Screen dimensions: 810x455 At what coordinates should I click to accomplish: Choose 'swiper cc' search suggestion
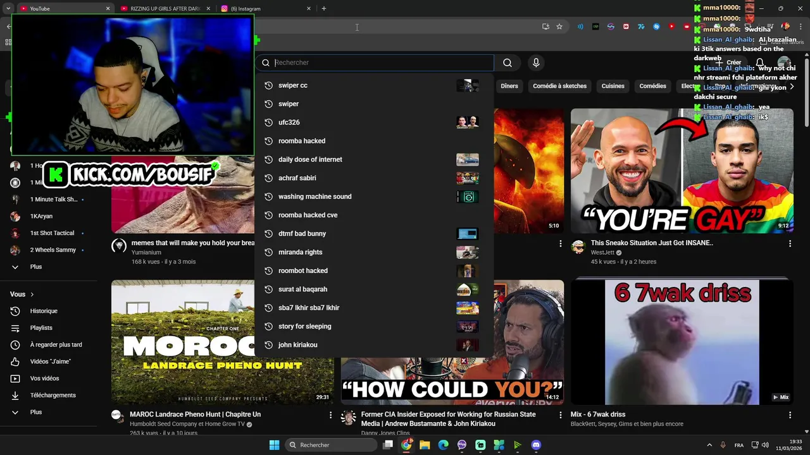375,85
